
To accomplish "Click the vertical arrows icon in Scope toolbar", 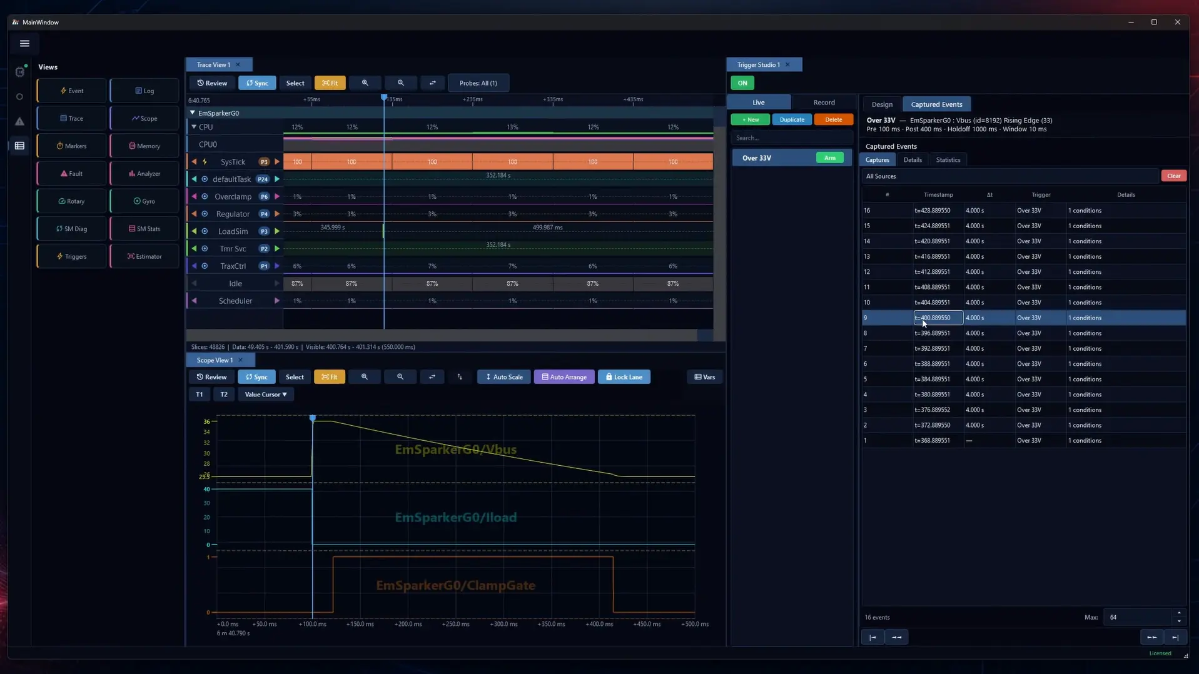I will click(x=460, y=377).
